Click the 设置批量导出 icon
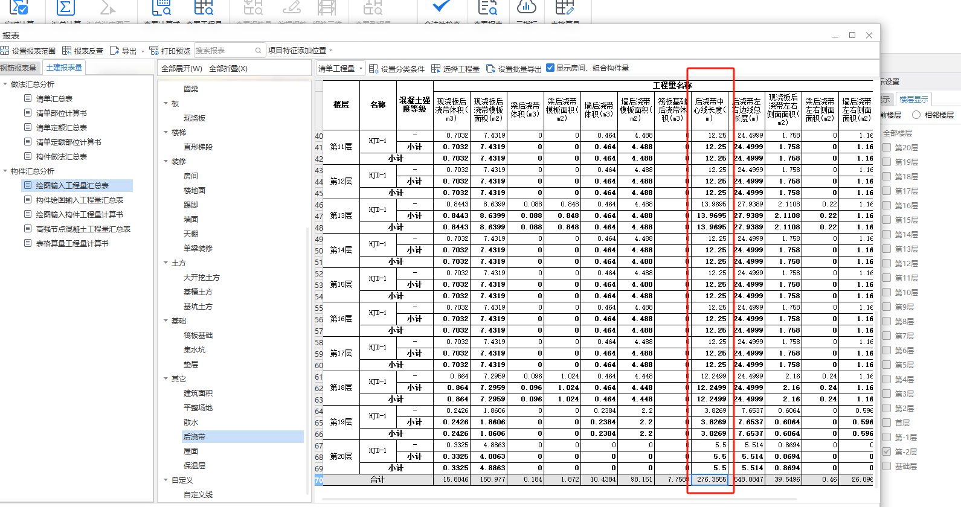 [x=491, y=69]
